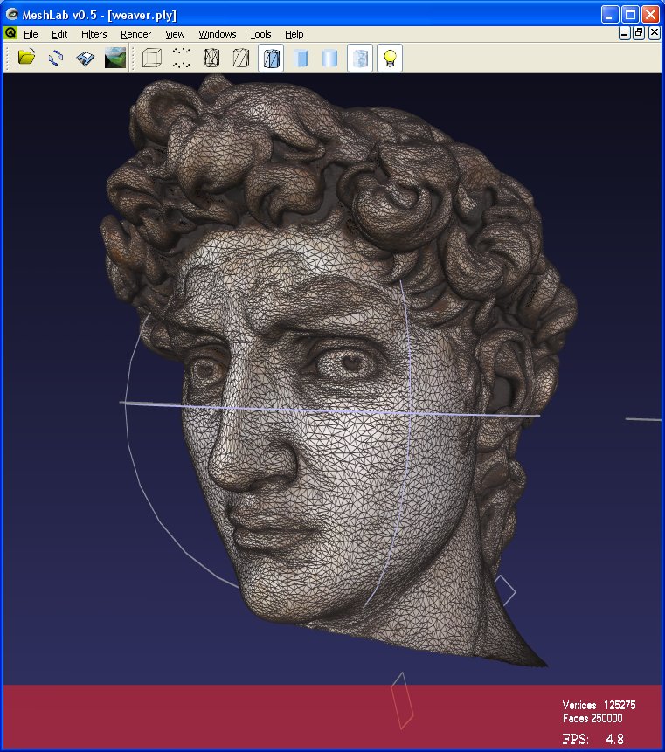Select the Wireframe render mode
The width and height of the screenshot is (665, 752).
(211, 59)
